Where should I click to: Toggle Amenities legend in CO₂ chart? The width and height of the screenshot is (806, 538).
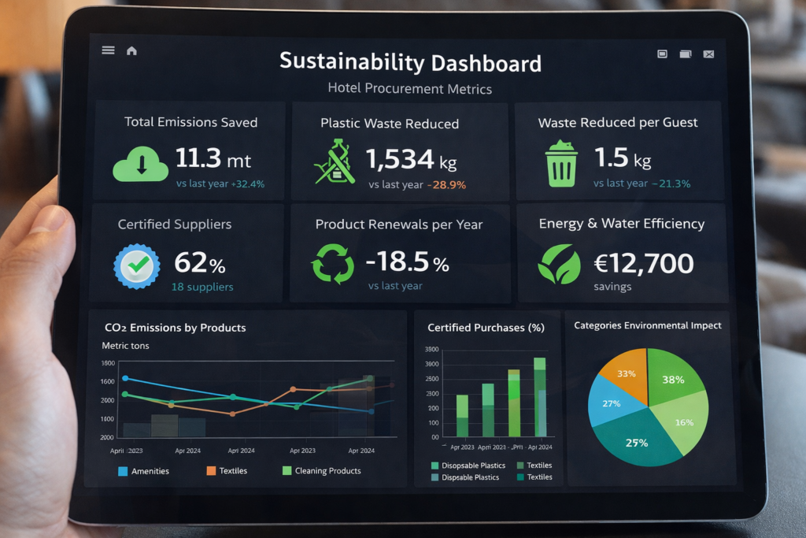pos(143,471)
